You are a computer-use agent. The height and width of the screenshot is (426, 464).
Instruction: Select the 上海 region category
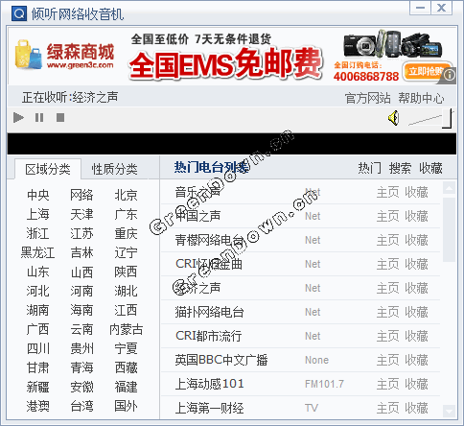[x=37, y=214]
